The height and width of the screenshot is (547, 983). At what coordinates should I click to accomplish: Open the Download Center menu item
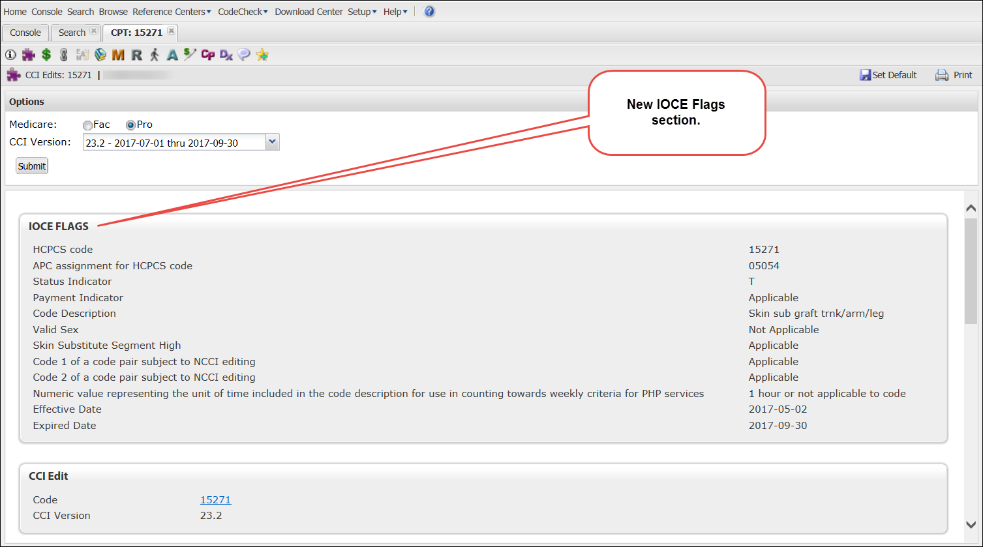pyautogui.click(x=309, y=12)
